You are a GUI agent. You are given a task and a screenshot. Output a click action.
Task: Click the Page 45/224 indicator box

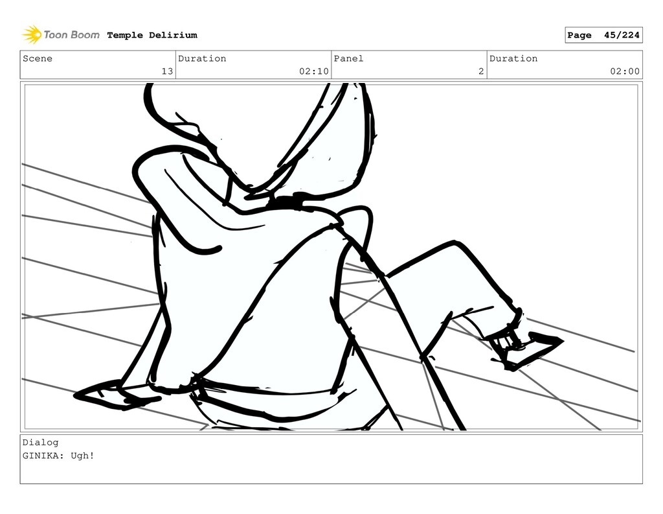(x=603, y=35)
